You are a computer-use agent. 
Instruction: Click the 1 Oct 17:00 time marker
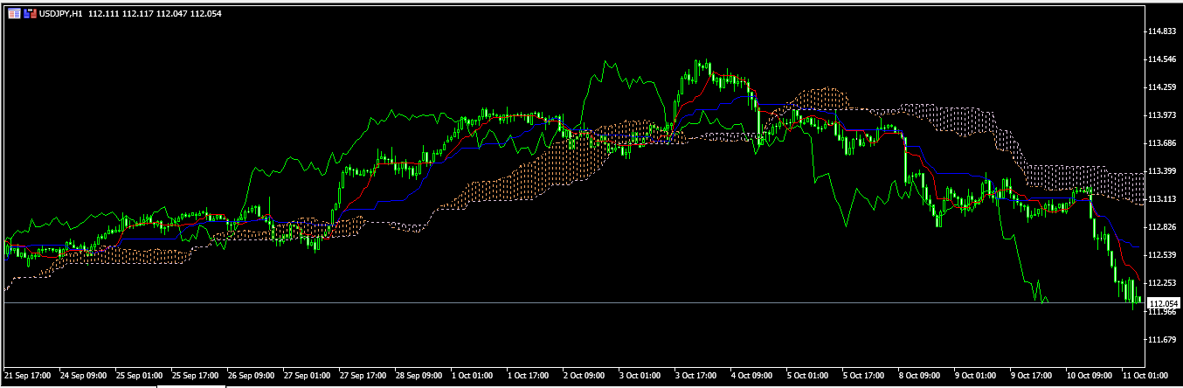tap(530, 375)
